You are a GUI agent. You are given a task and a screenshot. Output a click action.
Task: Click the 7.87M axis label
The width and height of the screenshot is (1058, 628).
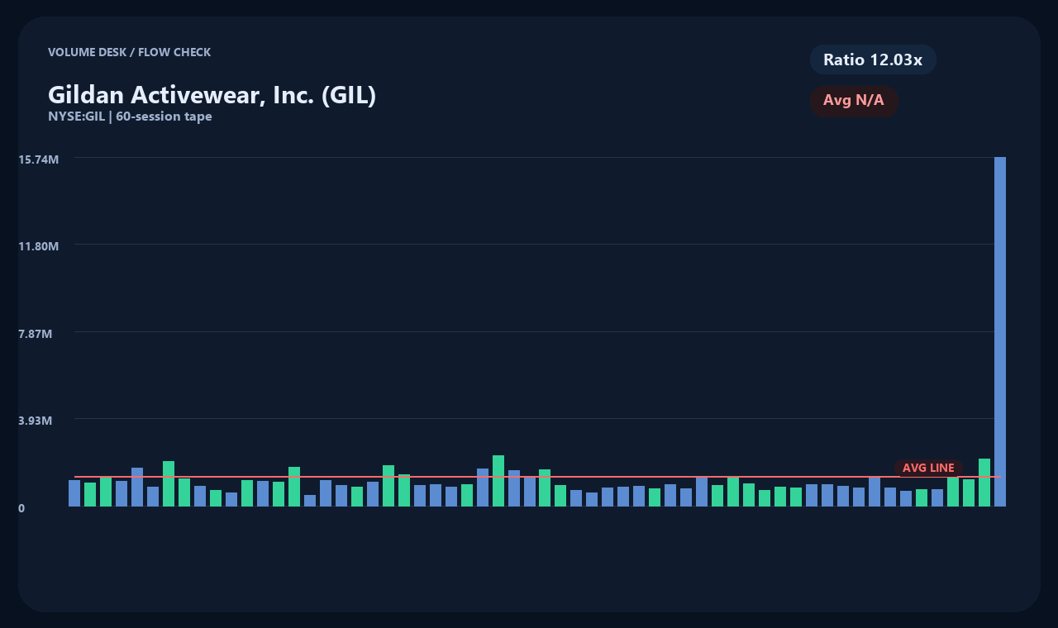[36, 334]
